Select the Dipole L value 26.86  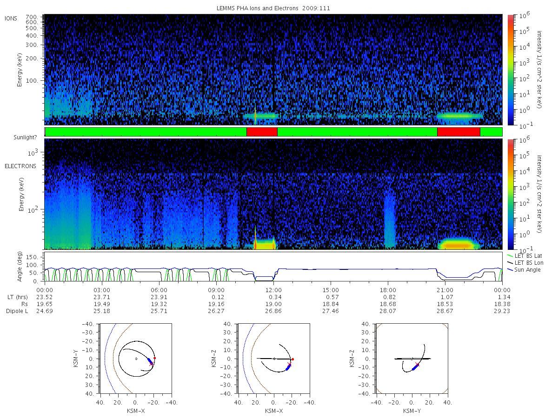click(273, 311)
